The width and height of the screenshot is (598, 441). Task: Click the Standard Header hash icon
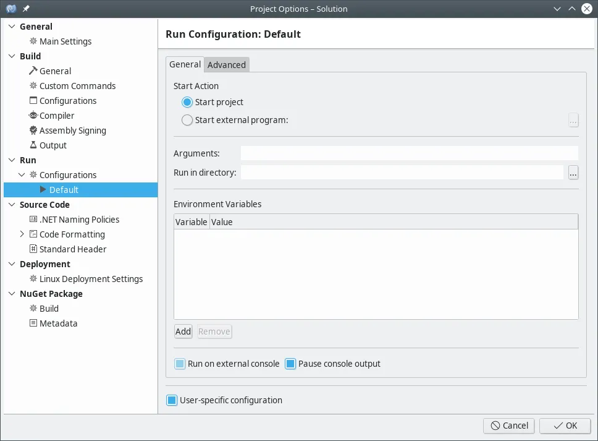[x=33, y=249]
